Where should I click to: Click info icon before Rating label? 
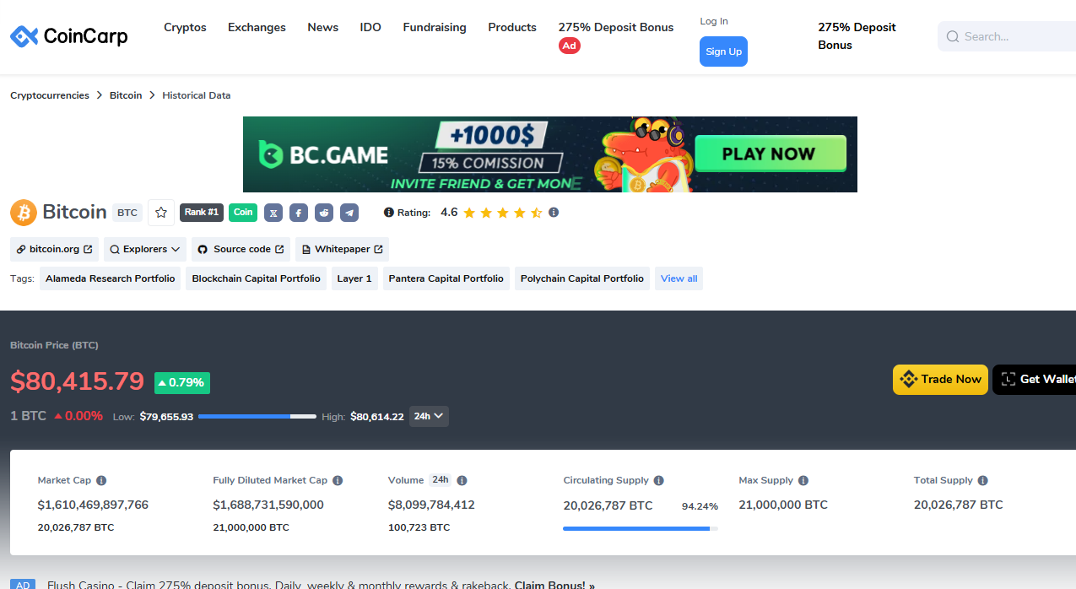pyautogui.click(x=389, y=213)
